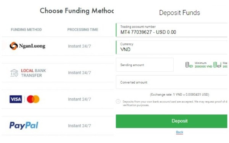This screenshot has width=229, height=143.
Task: Click the green Deposit button
Action: pyautogui.click(x=172, y=121)
